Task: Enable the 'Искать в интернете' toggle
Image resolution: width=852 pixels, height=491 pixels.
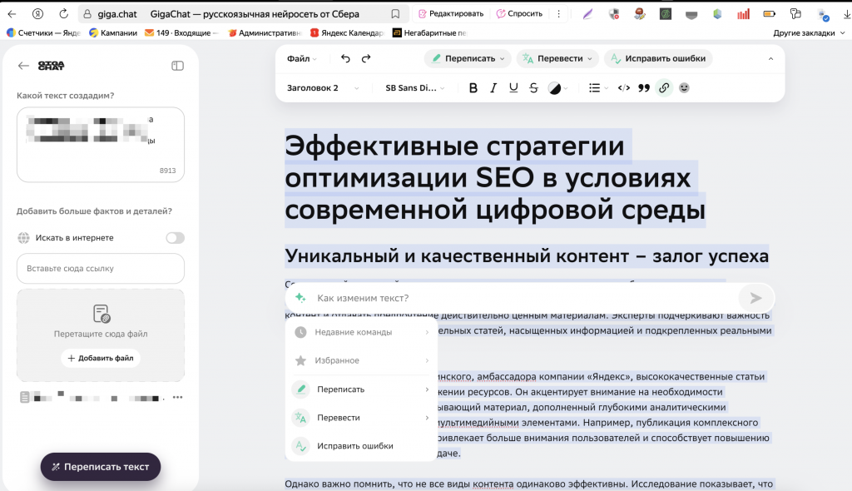Action: pos(175,237)
